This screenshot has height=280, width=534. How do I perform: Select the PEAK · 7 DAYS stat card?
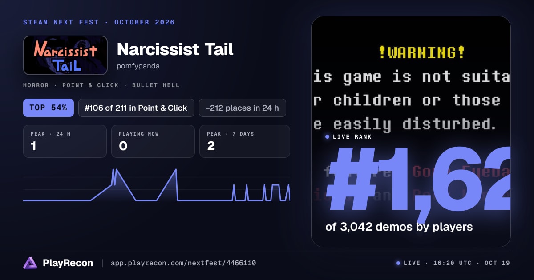[245, 141]
